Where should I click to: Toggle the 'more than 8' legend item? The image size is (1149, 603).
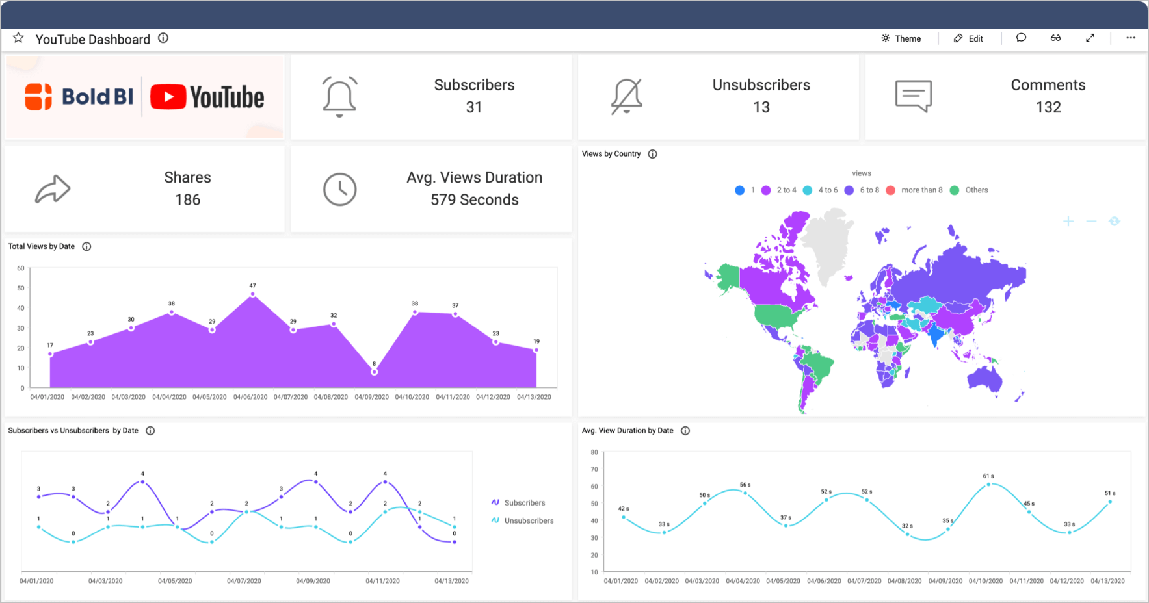[x=914, y=190]
